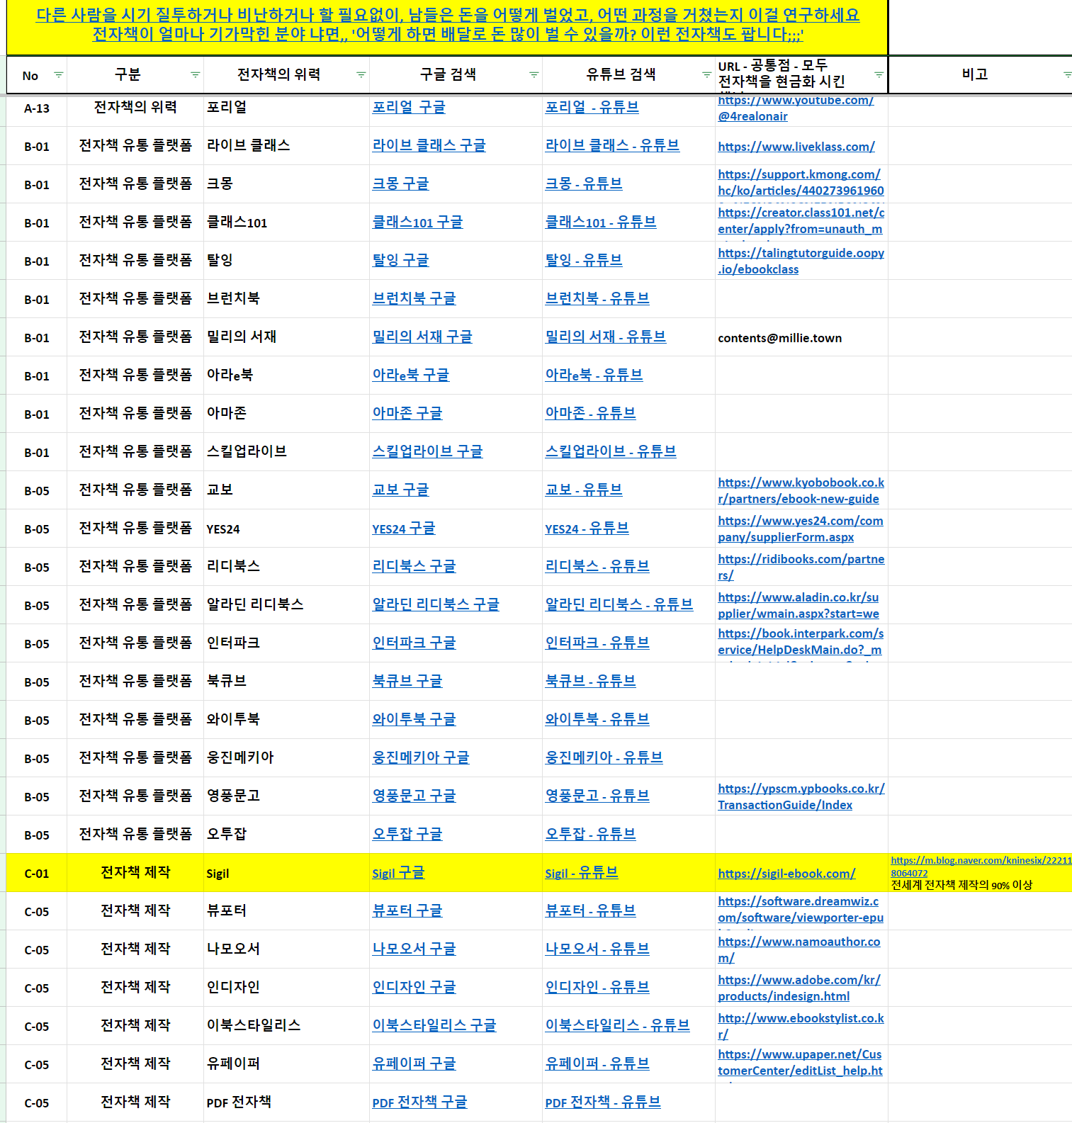This screenshot has width=1072, height=1123.
Task: Open the 크몽 - 유튜브 link
Action: 584,184
